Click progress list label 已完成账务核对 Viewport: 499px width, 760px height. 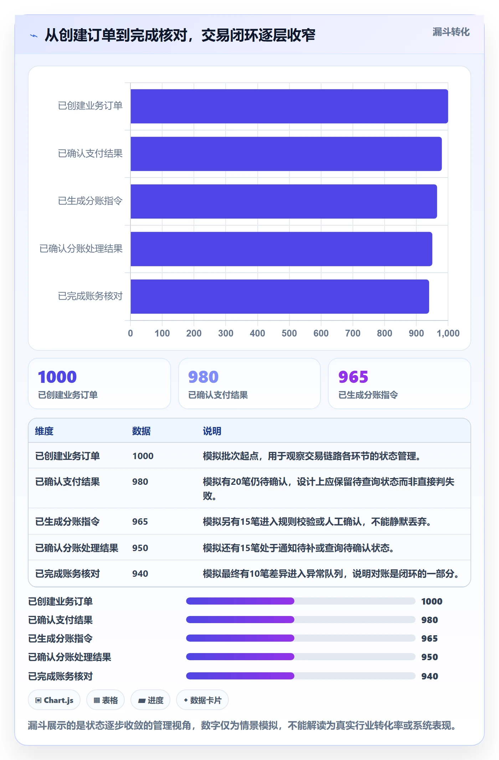click(60, 676)
